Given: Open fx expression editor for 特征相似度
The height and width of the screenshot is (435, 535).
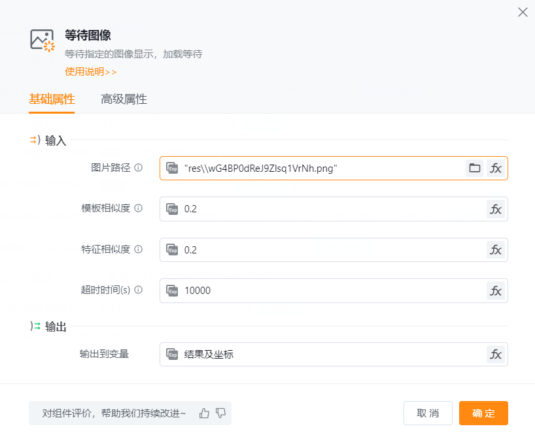Looking at the screenshot, I should coord(496,250).
